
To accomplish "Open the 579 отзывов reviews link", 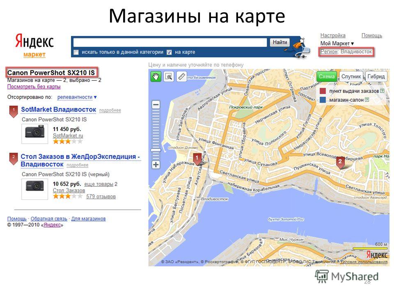I will tap(101, 196).
